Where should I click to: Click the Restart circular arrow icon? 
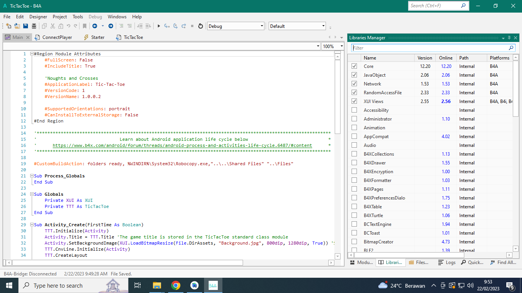point(201,26)
